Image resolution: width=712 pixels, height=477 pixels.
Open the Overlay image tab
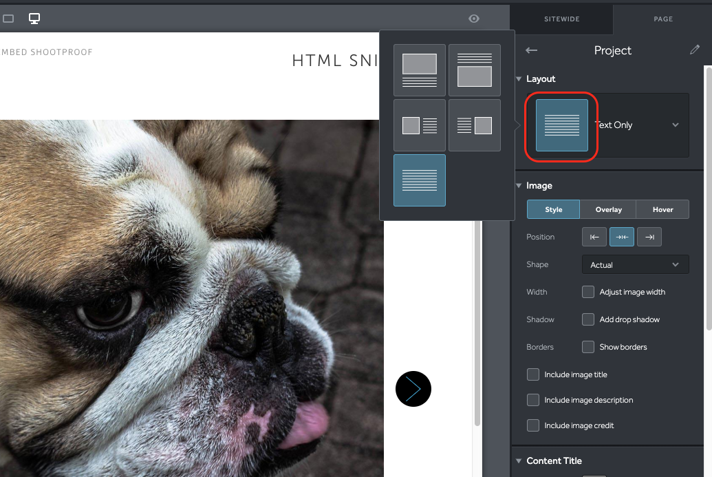point(608,209)
